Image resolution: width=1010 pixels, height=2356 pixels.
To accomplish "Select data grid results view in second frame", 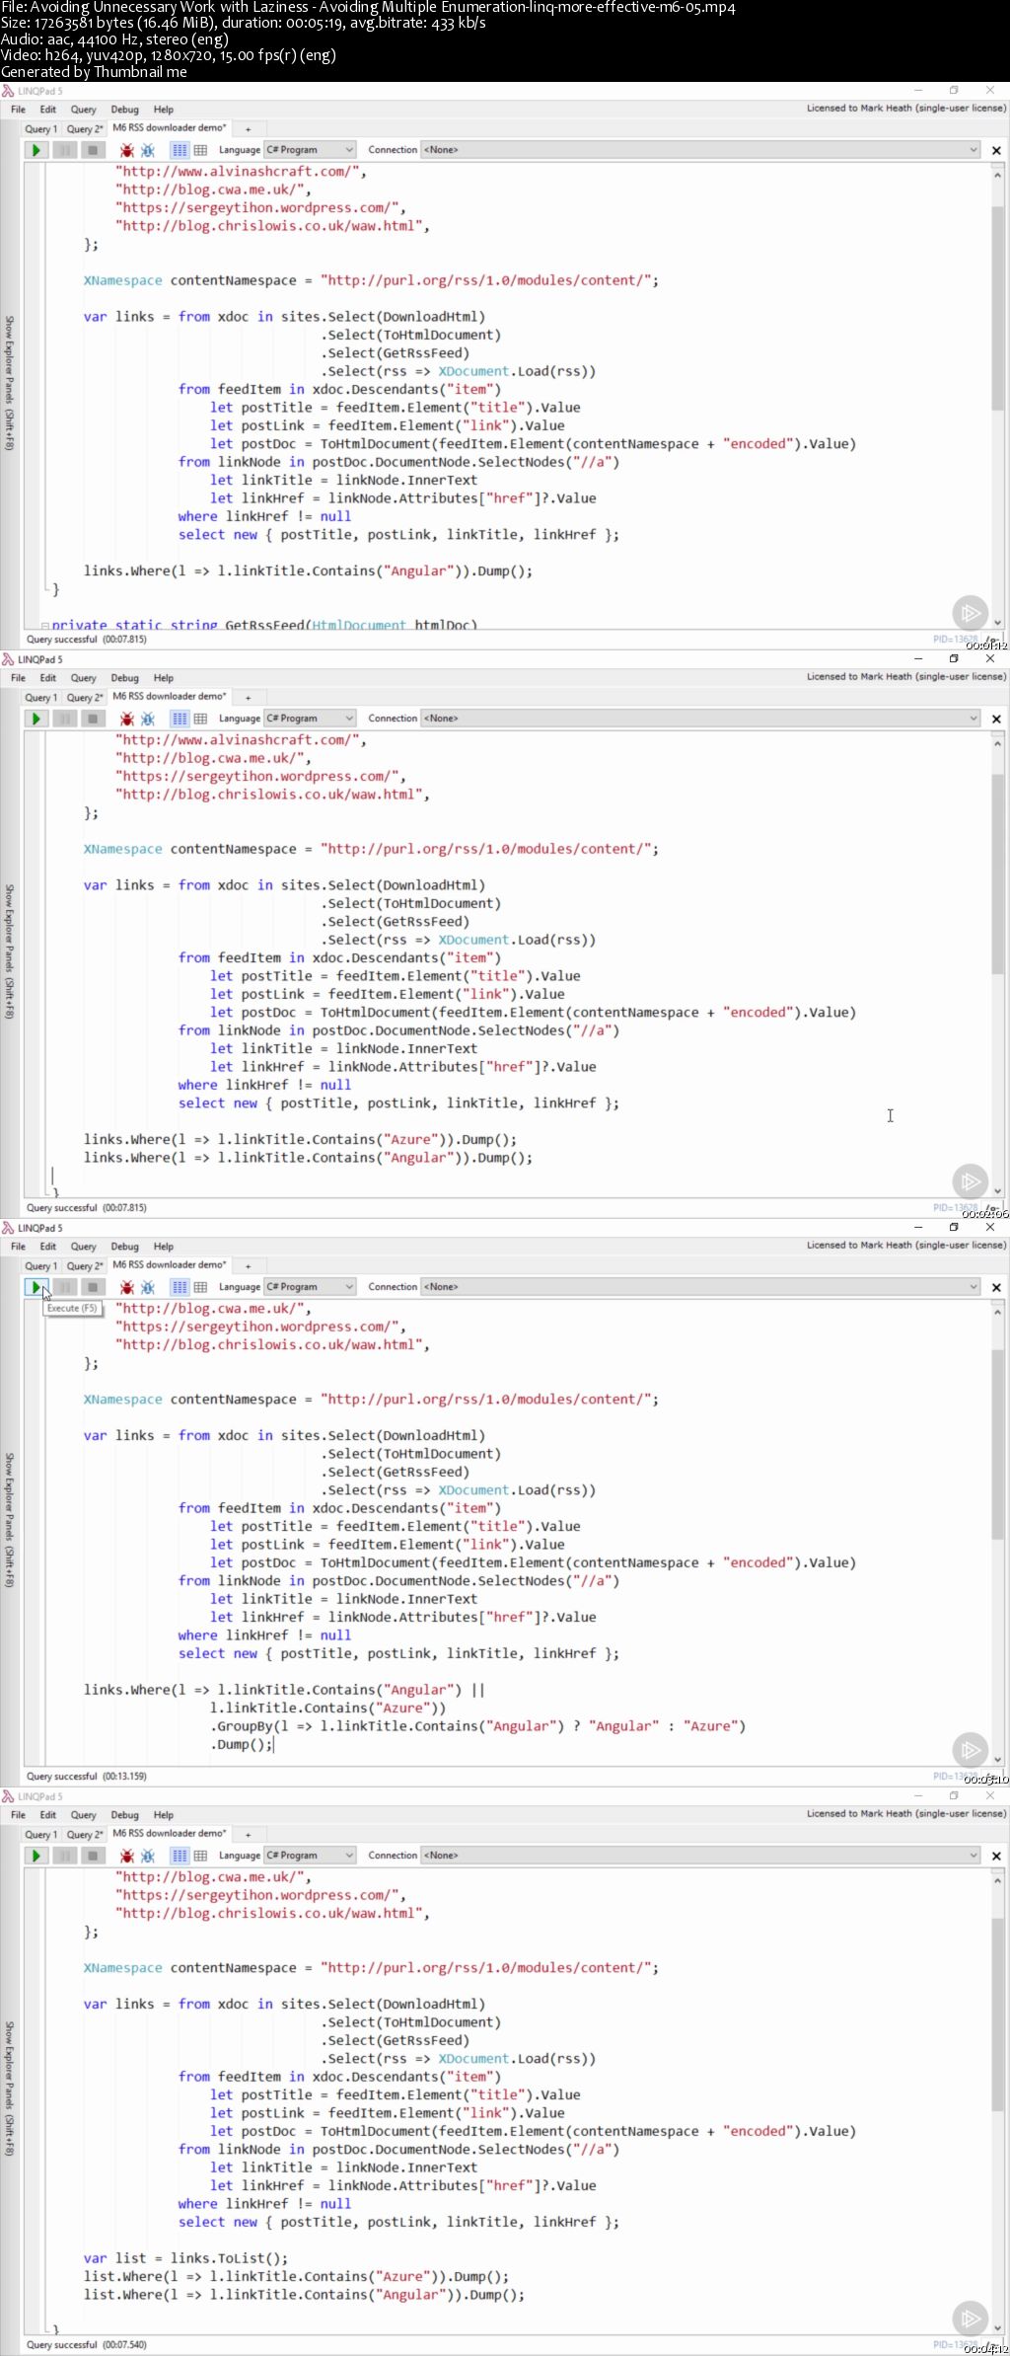I will pyautogui.click(x=200, y=719).
